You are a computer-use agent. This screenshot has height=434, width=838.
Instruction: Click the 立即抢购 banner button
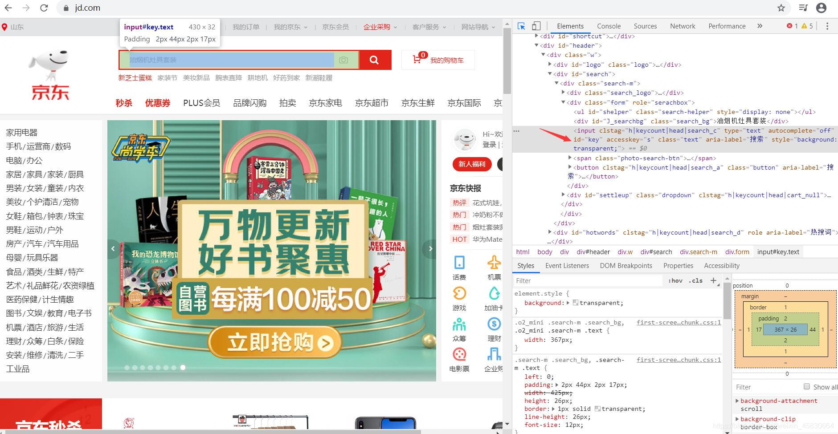[275, 343]
